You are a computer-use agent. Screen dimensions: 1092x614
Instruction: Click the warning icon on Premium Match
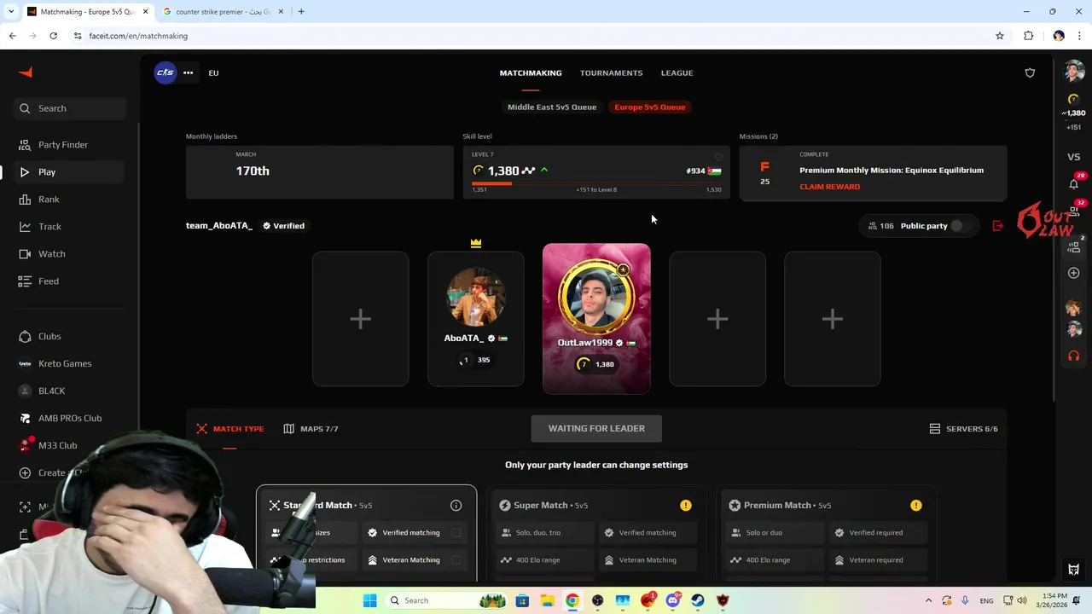pos(916,506)
